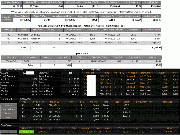This screenshot has width=180, height=135.
Task: Click Current Used Margin value $14.14
Action: click(x=95, y=20)
